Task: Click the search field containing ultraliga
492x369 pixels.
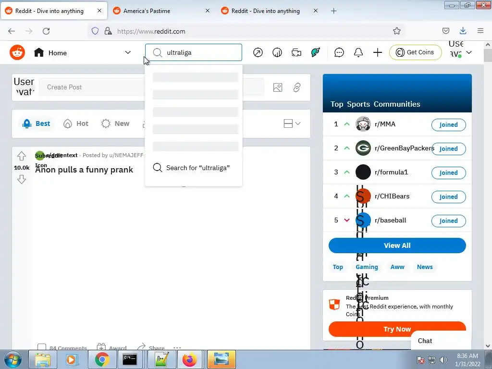Action: tap(194, 52)
